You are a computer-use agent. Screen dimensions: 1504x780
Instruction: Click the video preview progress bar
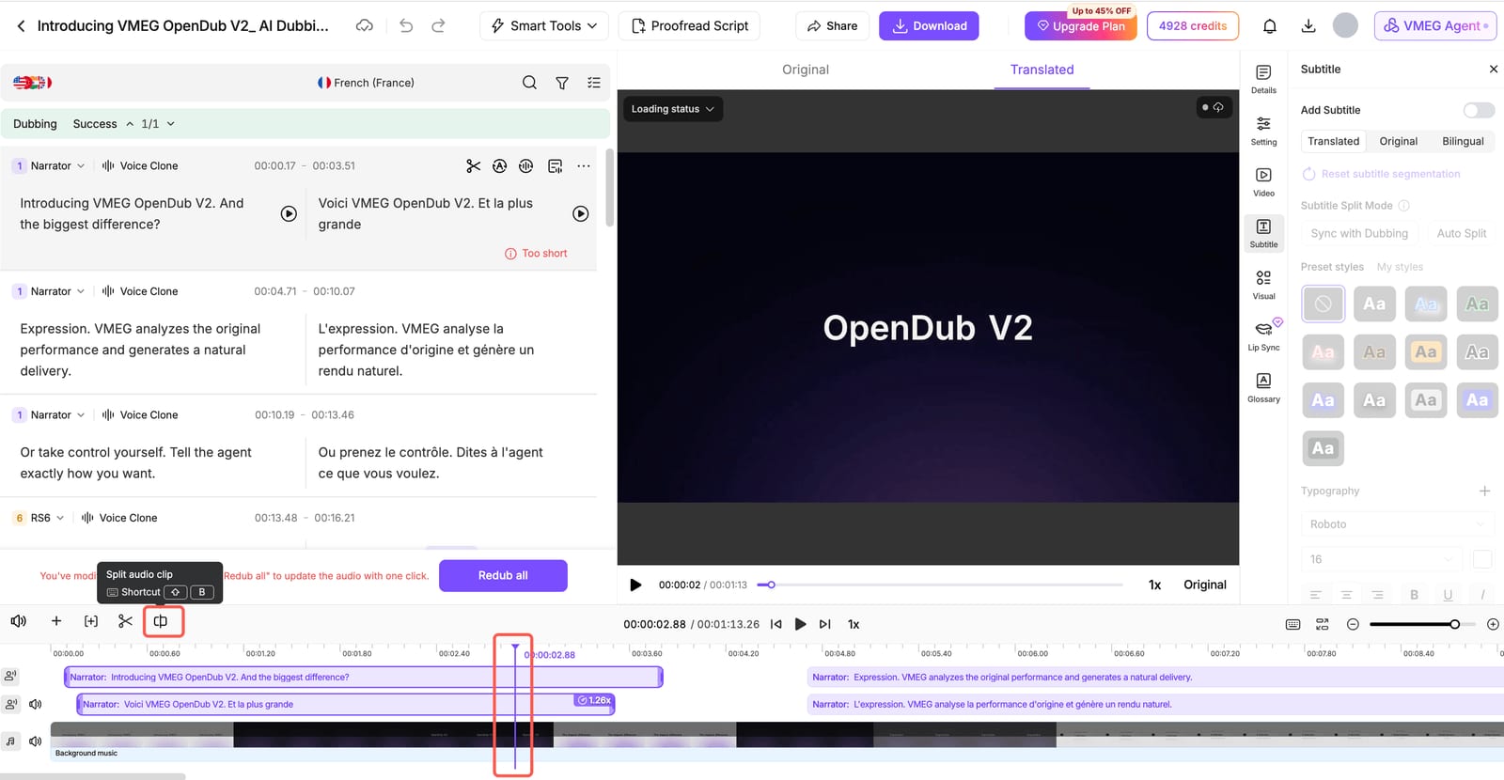point(940,585)
